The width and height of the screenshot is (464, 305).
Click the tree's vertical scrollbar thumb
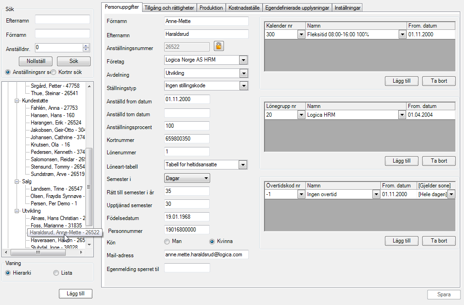click(89, 187)
